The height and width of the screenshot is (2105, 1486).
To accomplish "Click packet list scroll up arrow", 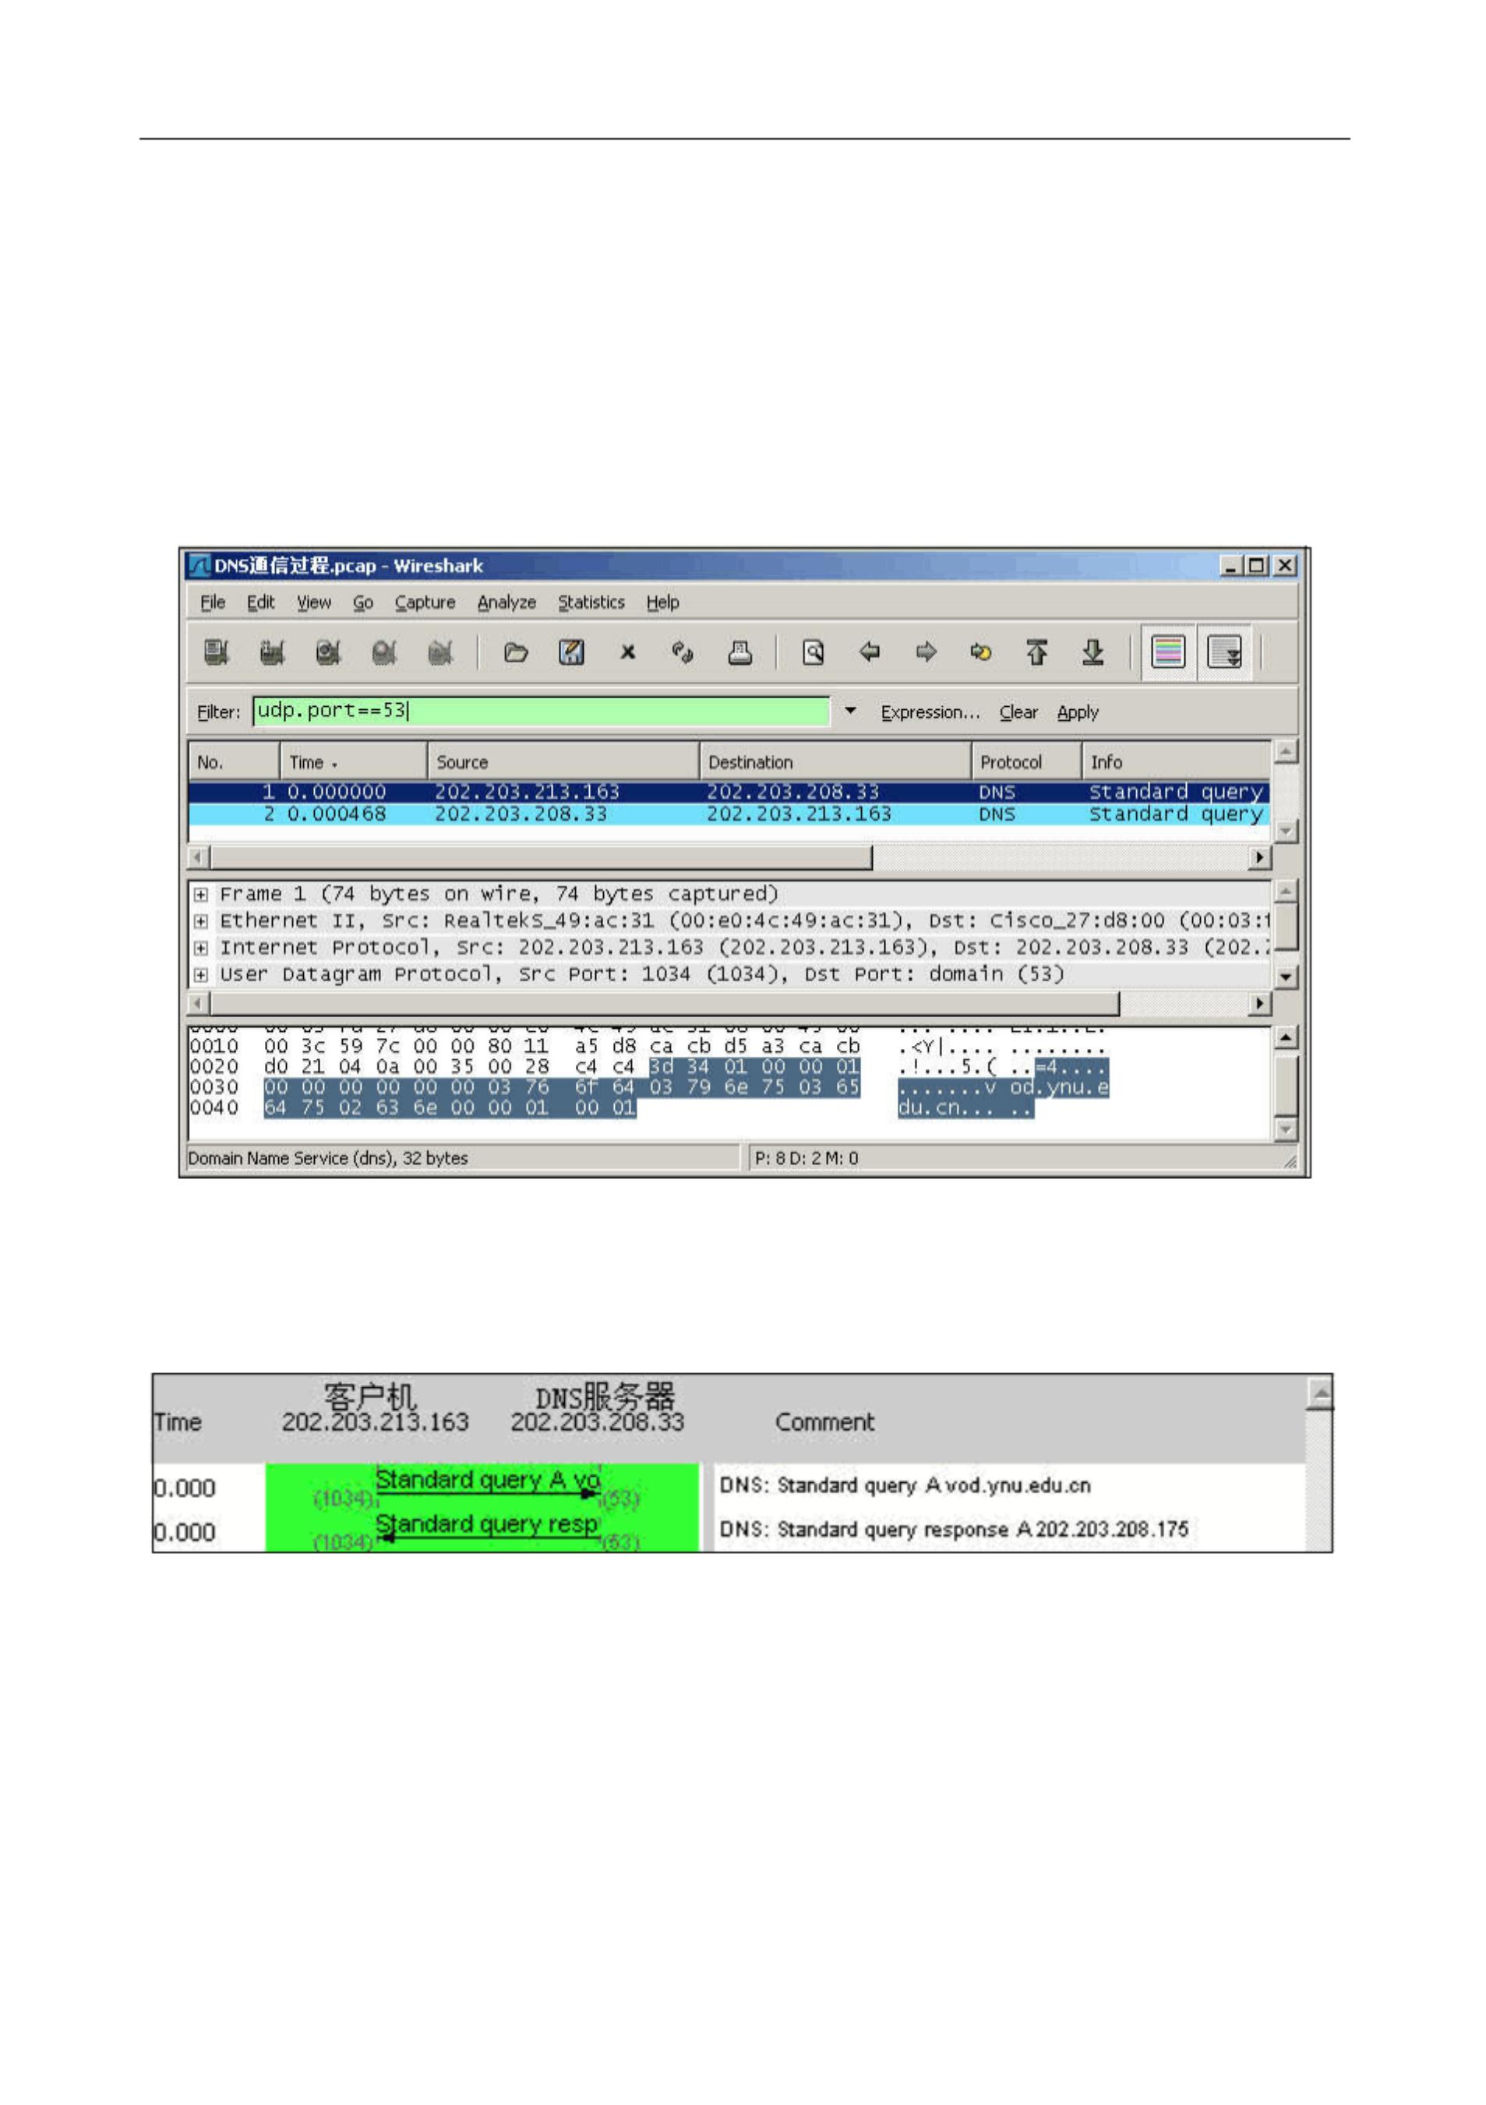I will point(1285,752).
